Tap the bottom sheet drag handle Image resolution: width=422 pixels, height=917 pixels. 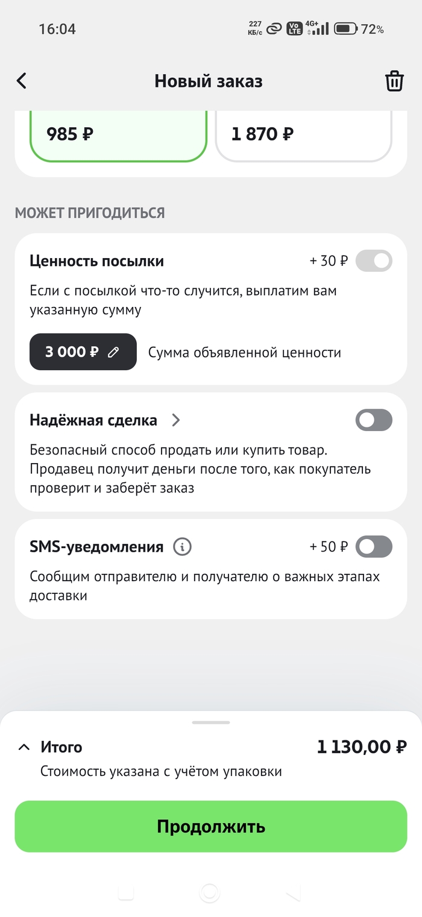211,722
